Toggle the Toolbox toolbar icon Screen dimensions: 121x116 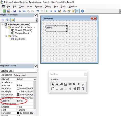click(x=77, y=11)
